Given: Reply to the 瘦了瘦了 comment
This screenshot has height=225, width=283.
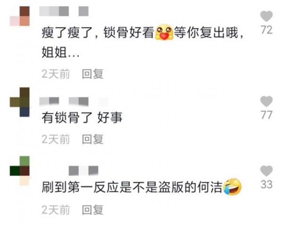Looking at the screenshot, I should [x=92, y=74].
